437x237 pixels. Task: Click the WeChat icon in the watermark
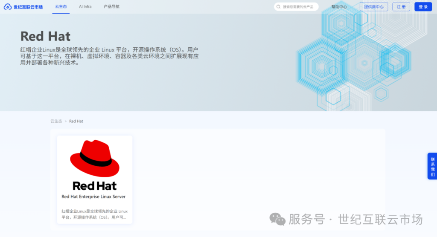click(x=277, y=219)
